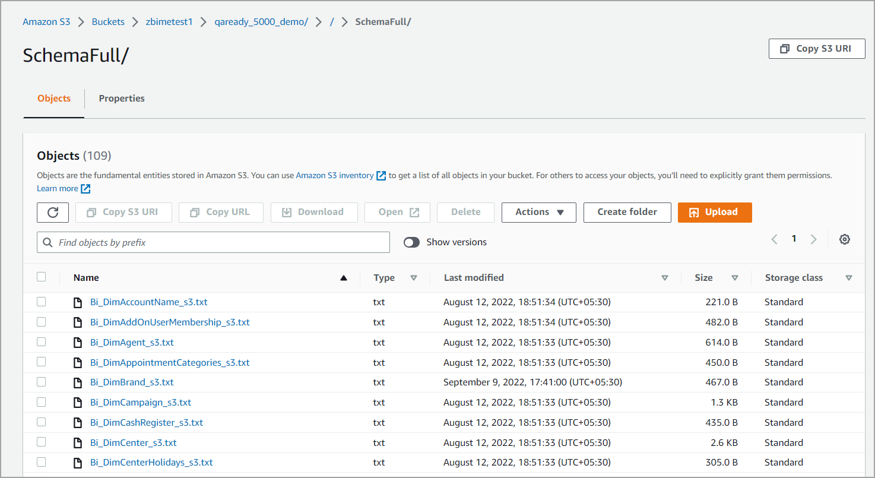Open Bi_DimAgent_s3.txt object link
875x478 pixels.
coord(132,343)
